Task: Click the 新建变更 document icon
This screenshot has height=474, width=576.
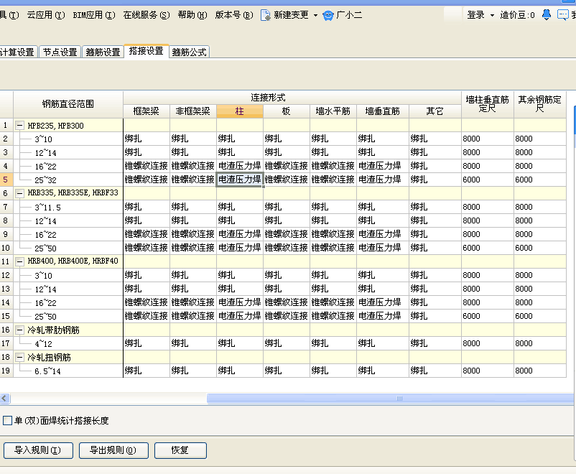Action: pyautogui.click(x=265, y=15)
